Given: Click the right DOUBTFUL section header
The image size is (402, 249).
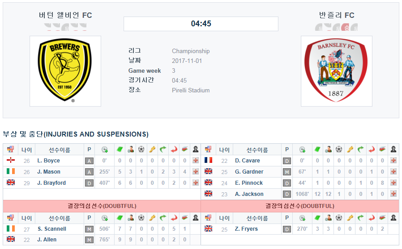Looking at the screenshot, I should point(299,206).
